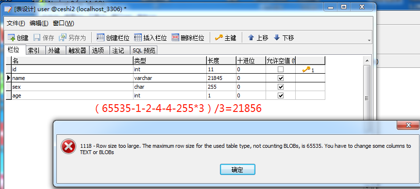Select the id field name cell

click(72, 69)
